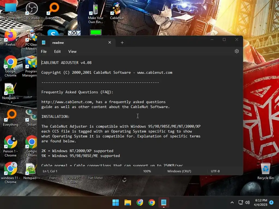The height and width of the screenshot is (209, 279).
Task: Open the Google Chrome icon below Firefox
Action: 11,66
